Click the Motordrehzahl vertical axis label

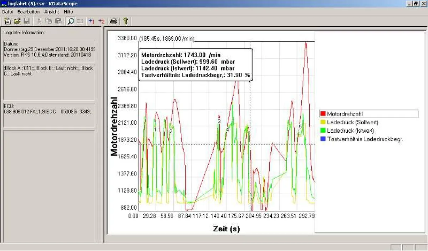coord(114,126)
